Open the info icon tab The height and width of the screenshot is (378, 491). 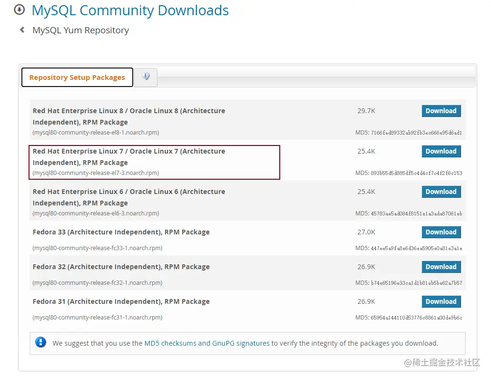point(146,77)
